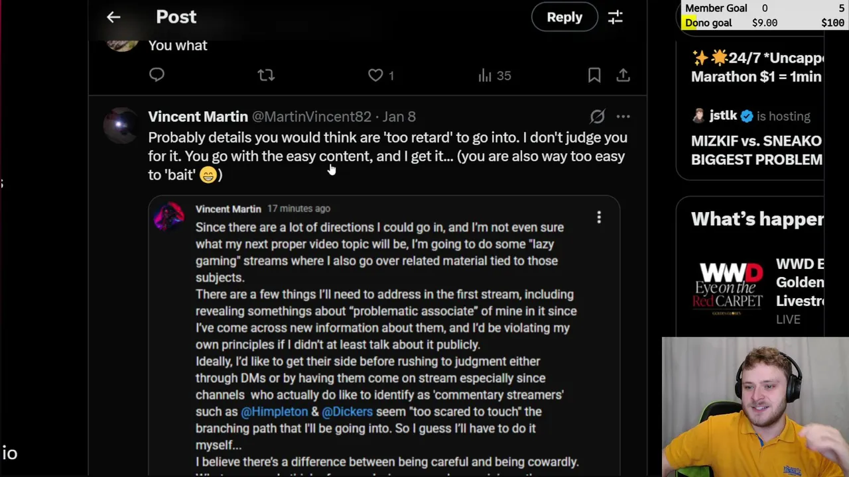Click the back arrow beside Post
This screenshot has width=849, height=477.
pos(113,17)
